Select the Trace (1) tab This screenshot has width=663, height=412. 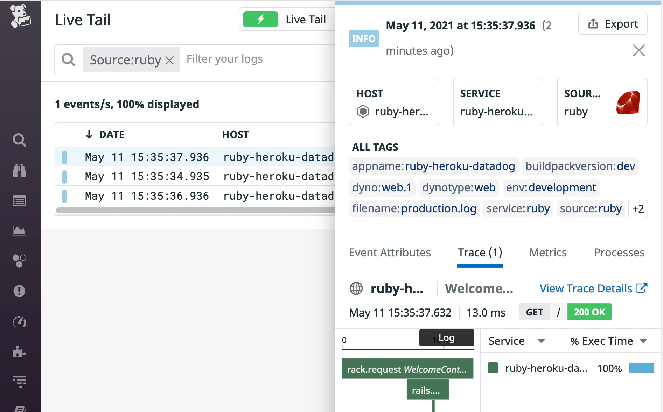click(480, 253)
